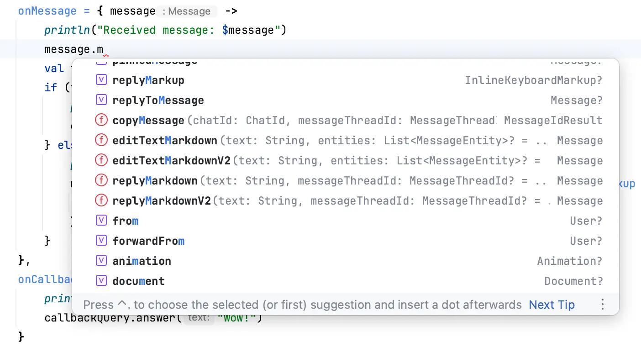Click the property icon beside replyMarkup
Image resolution: width=641 pixels, height=348 pixels.
point(101,80)
